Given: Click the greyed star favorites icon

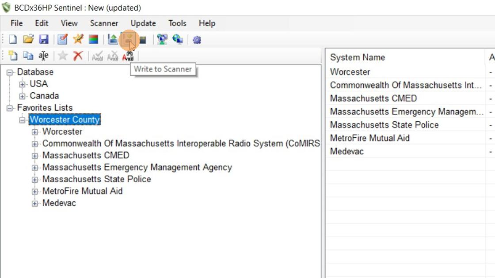Looking at the screenshot, I should [63, 56].
